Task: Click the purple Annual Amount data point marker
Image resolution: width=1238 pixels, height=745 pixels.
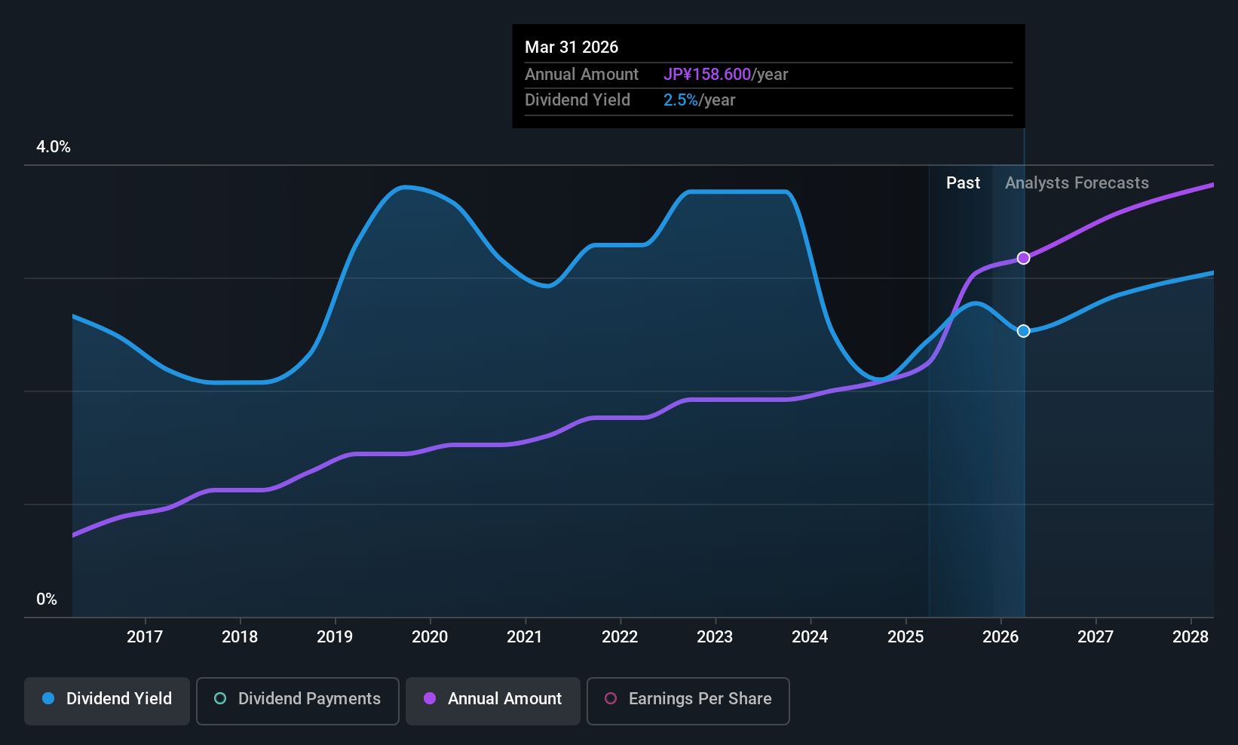Action: tap(1023, 258)
